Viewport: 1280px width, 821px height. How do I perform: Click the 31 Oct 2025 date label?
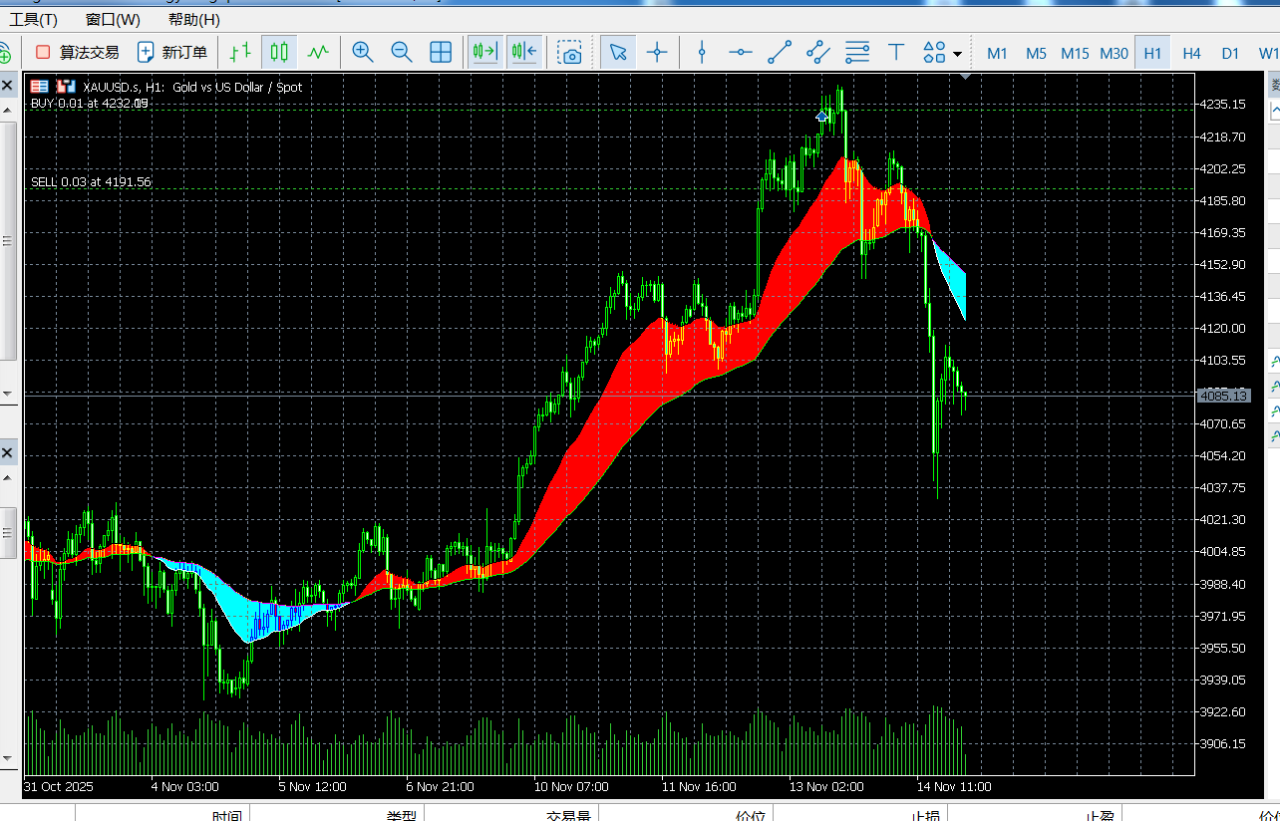point(59,786)
